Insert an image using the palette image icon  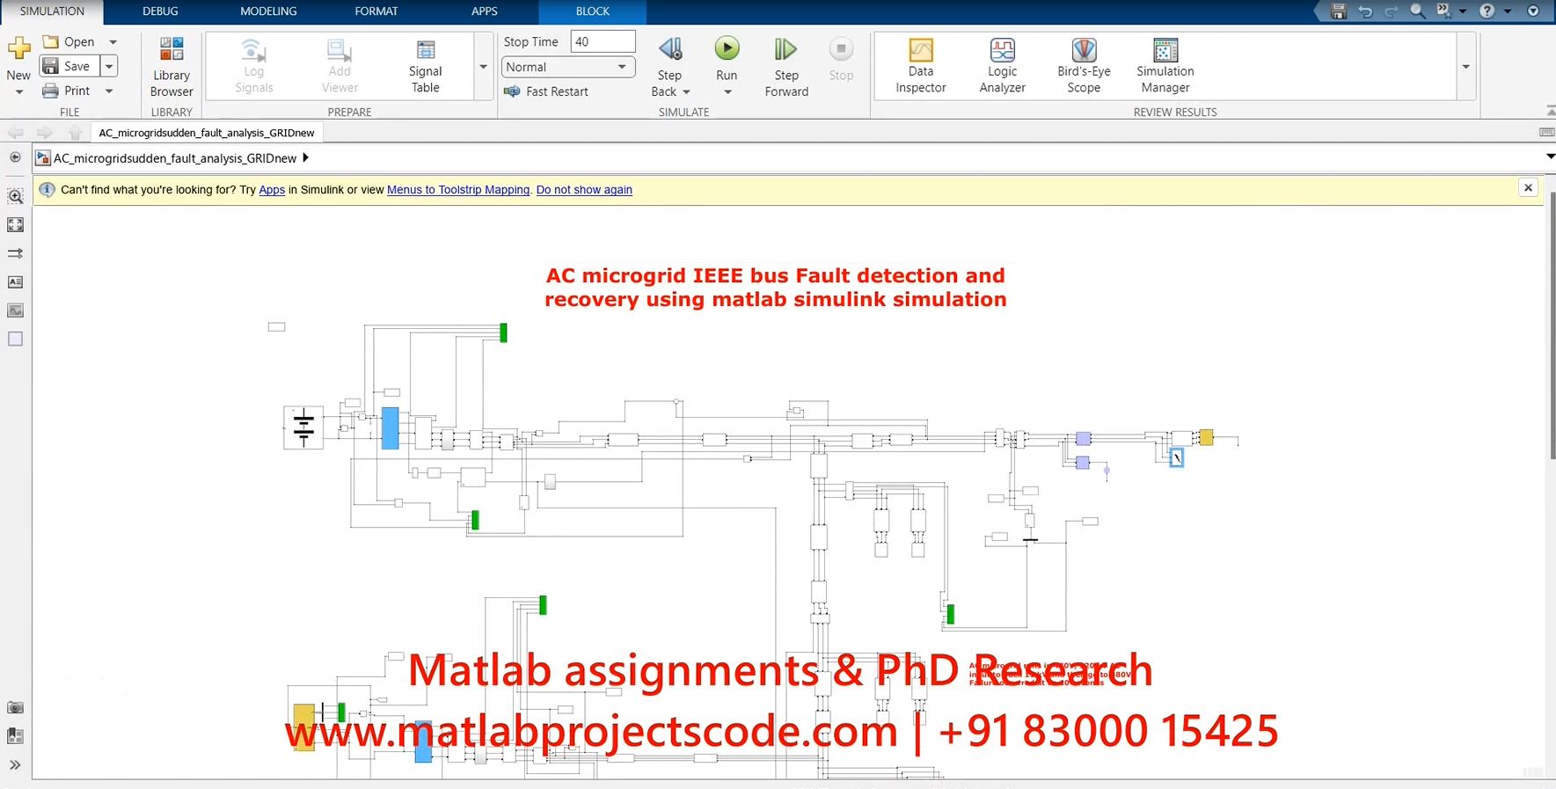15,310
